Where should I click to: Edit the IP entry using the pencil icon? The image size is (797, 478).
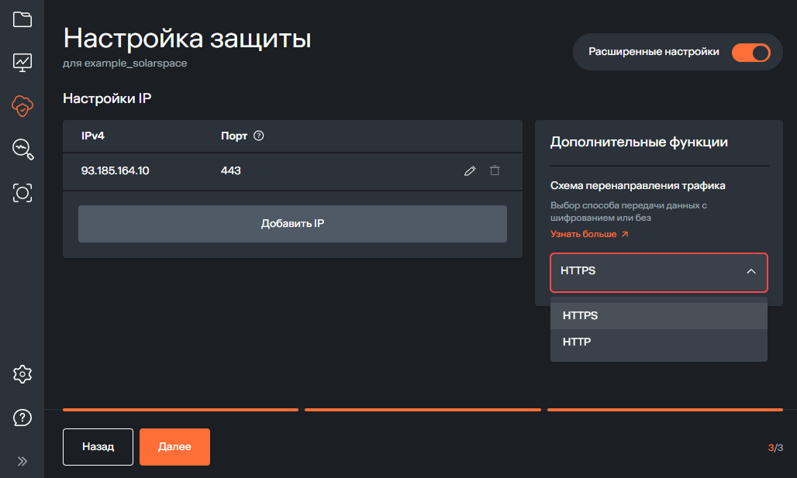(x=470, y=170)
